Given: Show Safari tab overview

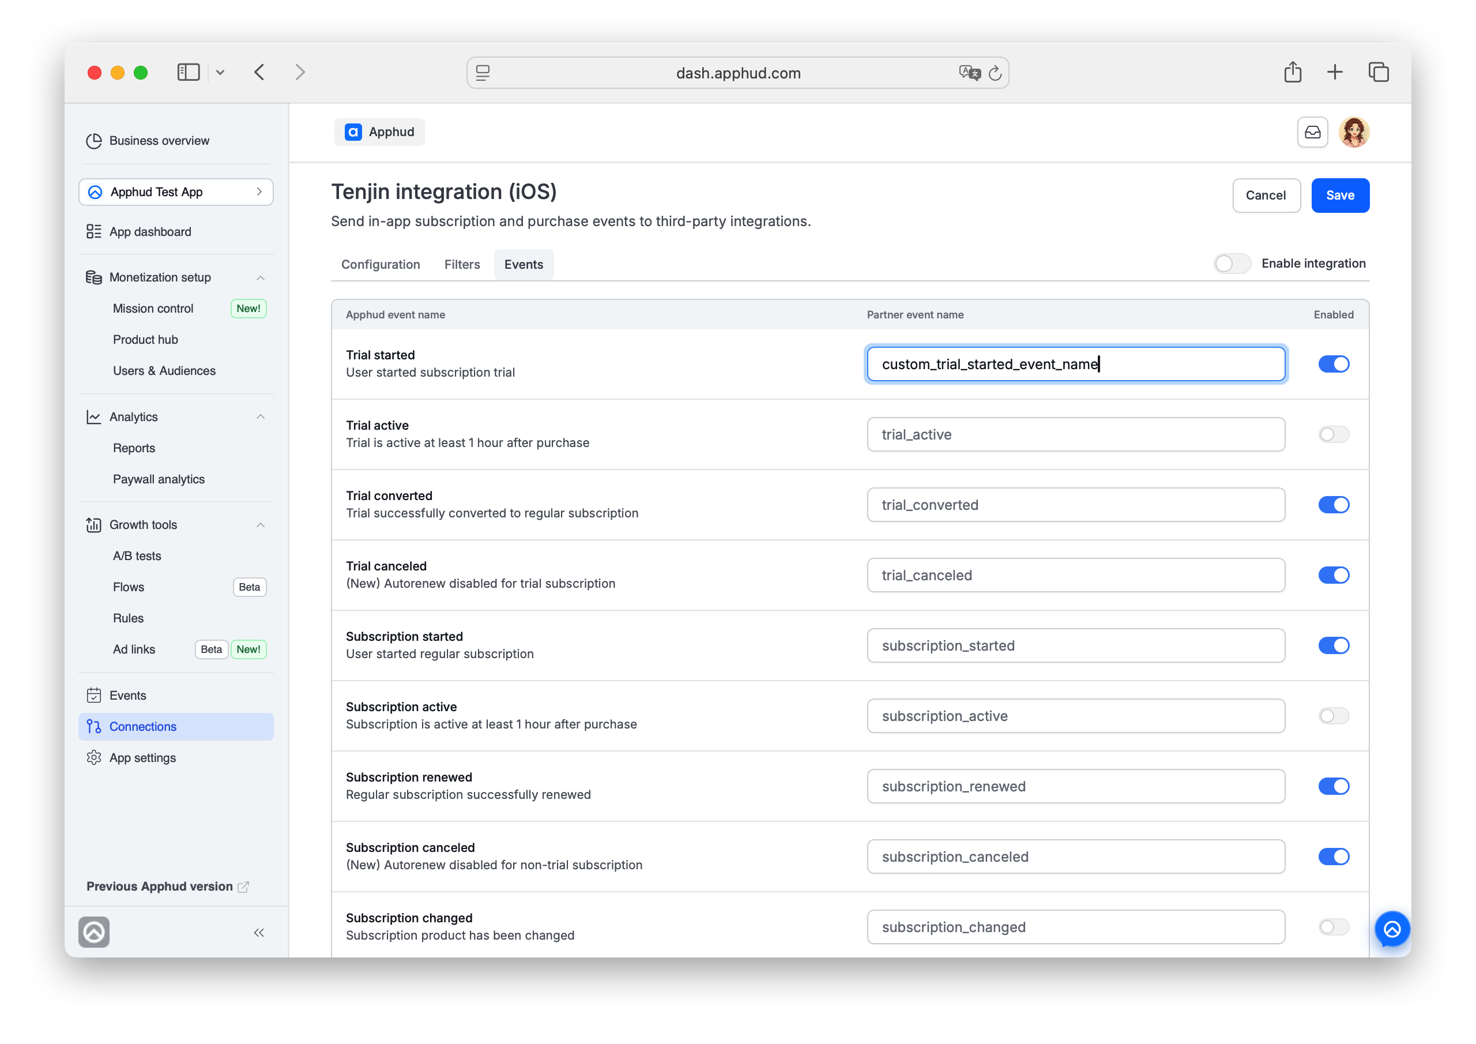Looking at the screenshot, I should 1379,72.
